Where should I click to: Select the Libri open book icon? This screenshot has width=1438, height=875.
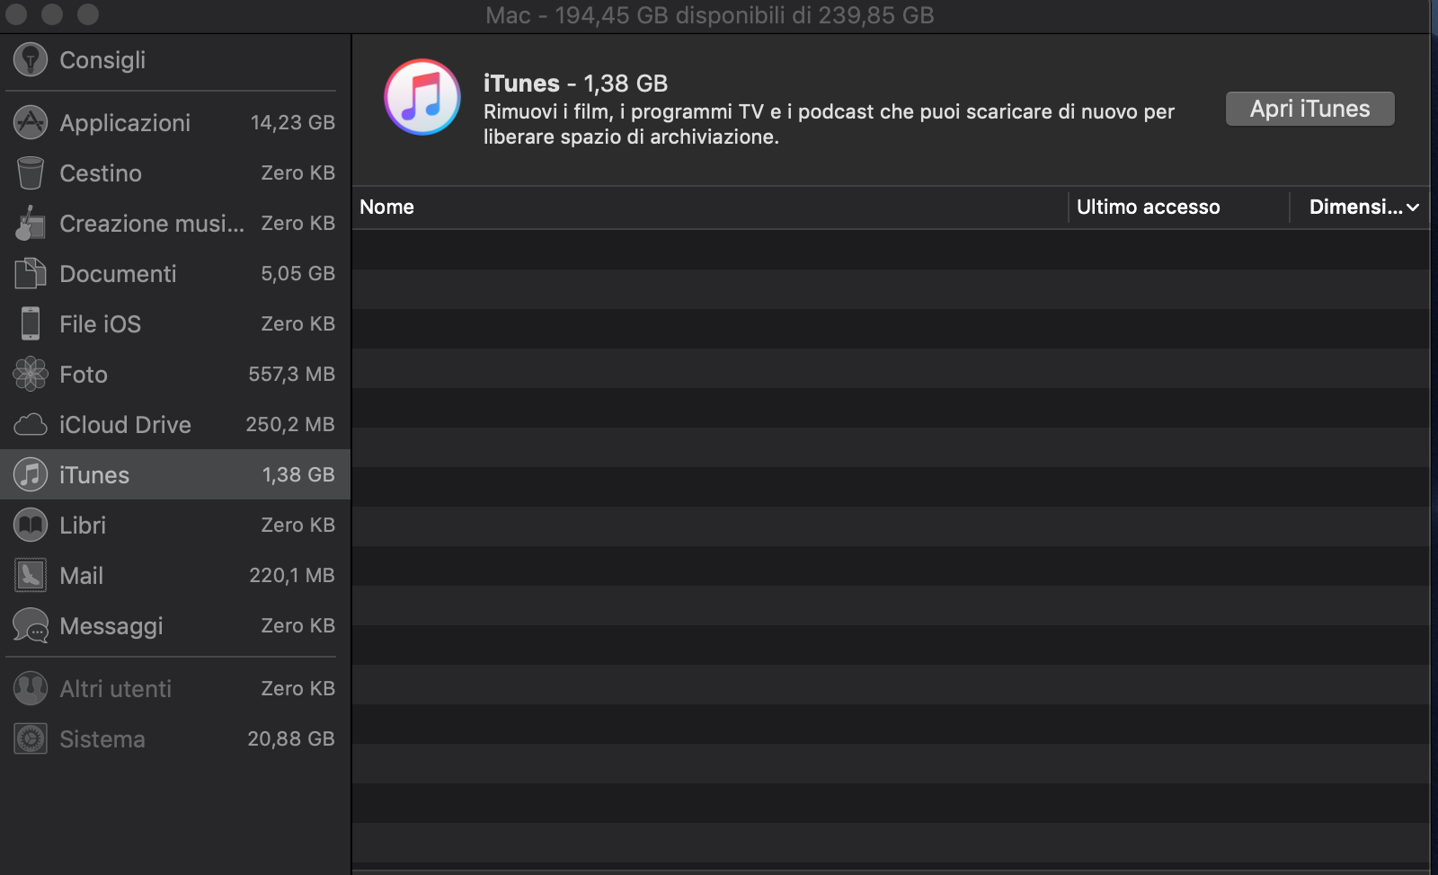[x=31, y=526]
